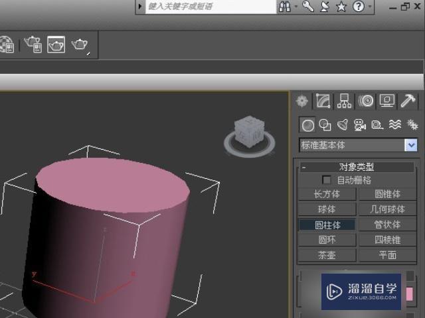Viewport: 425px width, 318px height.
Task: Collapse the 对象类型 rollout
Action: tap(357, 167)
